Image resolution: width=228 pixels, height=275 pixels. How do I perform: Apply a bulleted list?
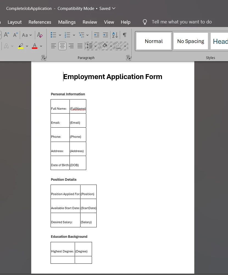pyautogui.click(x=54, y=35)
